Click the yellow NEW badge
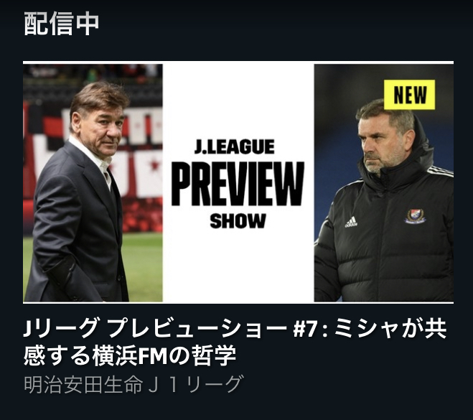Screen dimensions: 473x420 point(409,95)
